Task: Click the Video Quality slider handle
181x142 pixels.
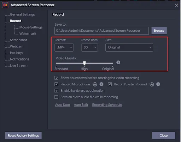Action: (x=84, y=63)
